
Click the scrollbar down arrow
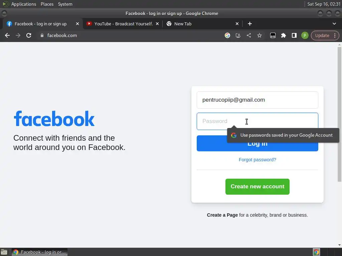[339, 245]
